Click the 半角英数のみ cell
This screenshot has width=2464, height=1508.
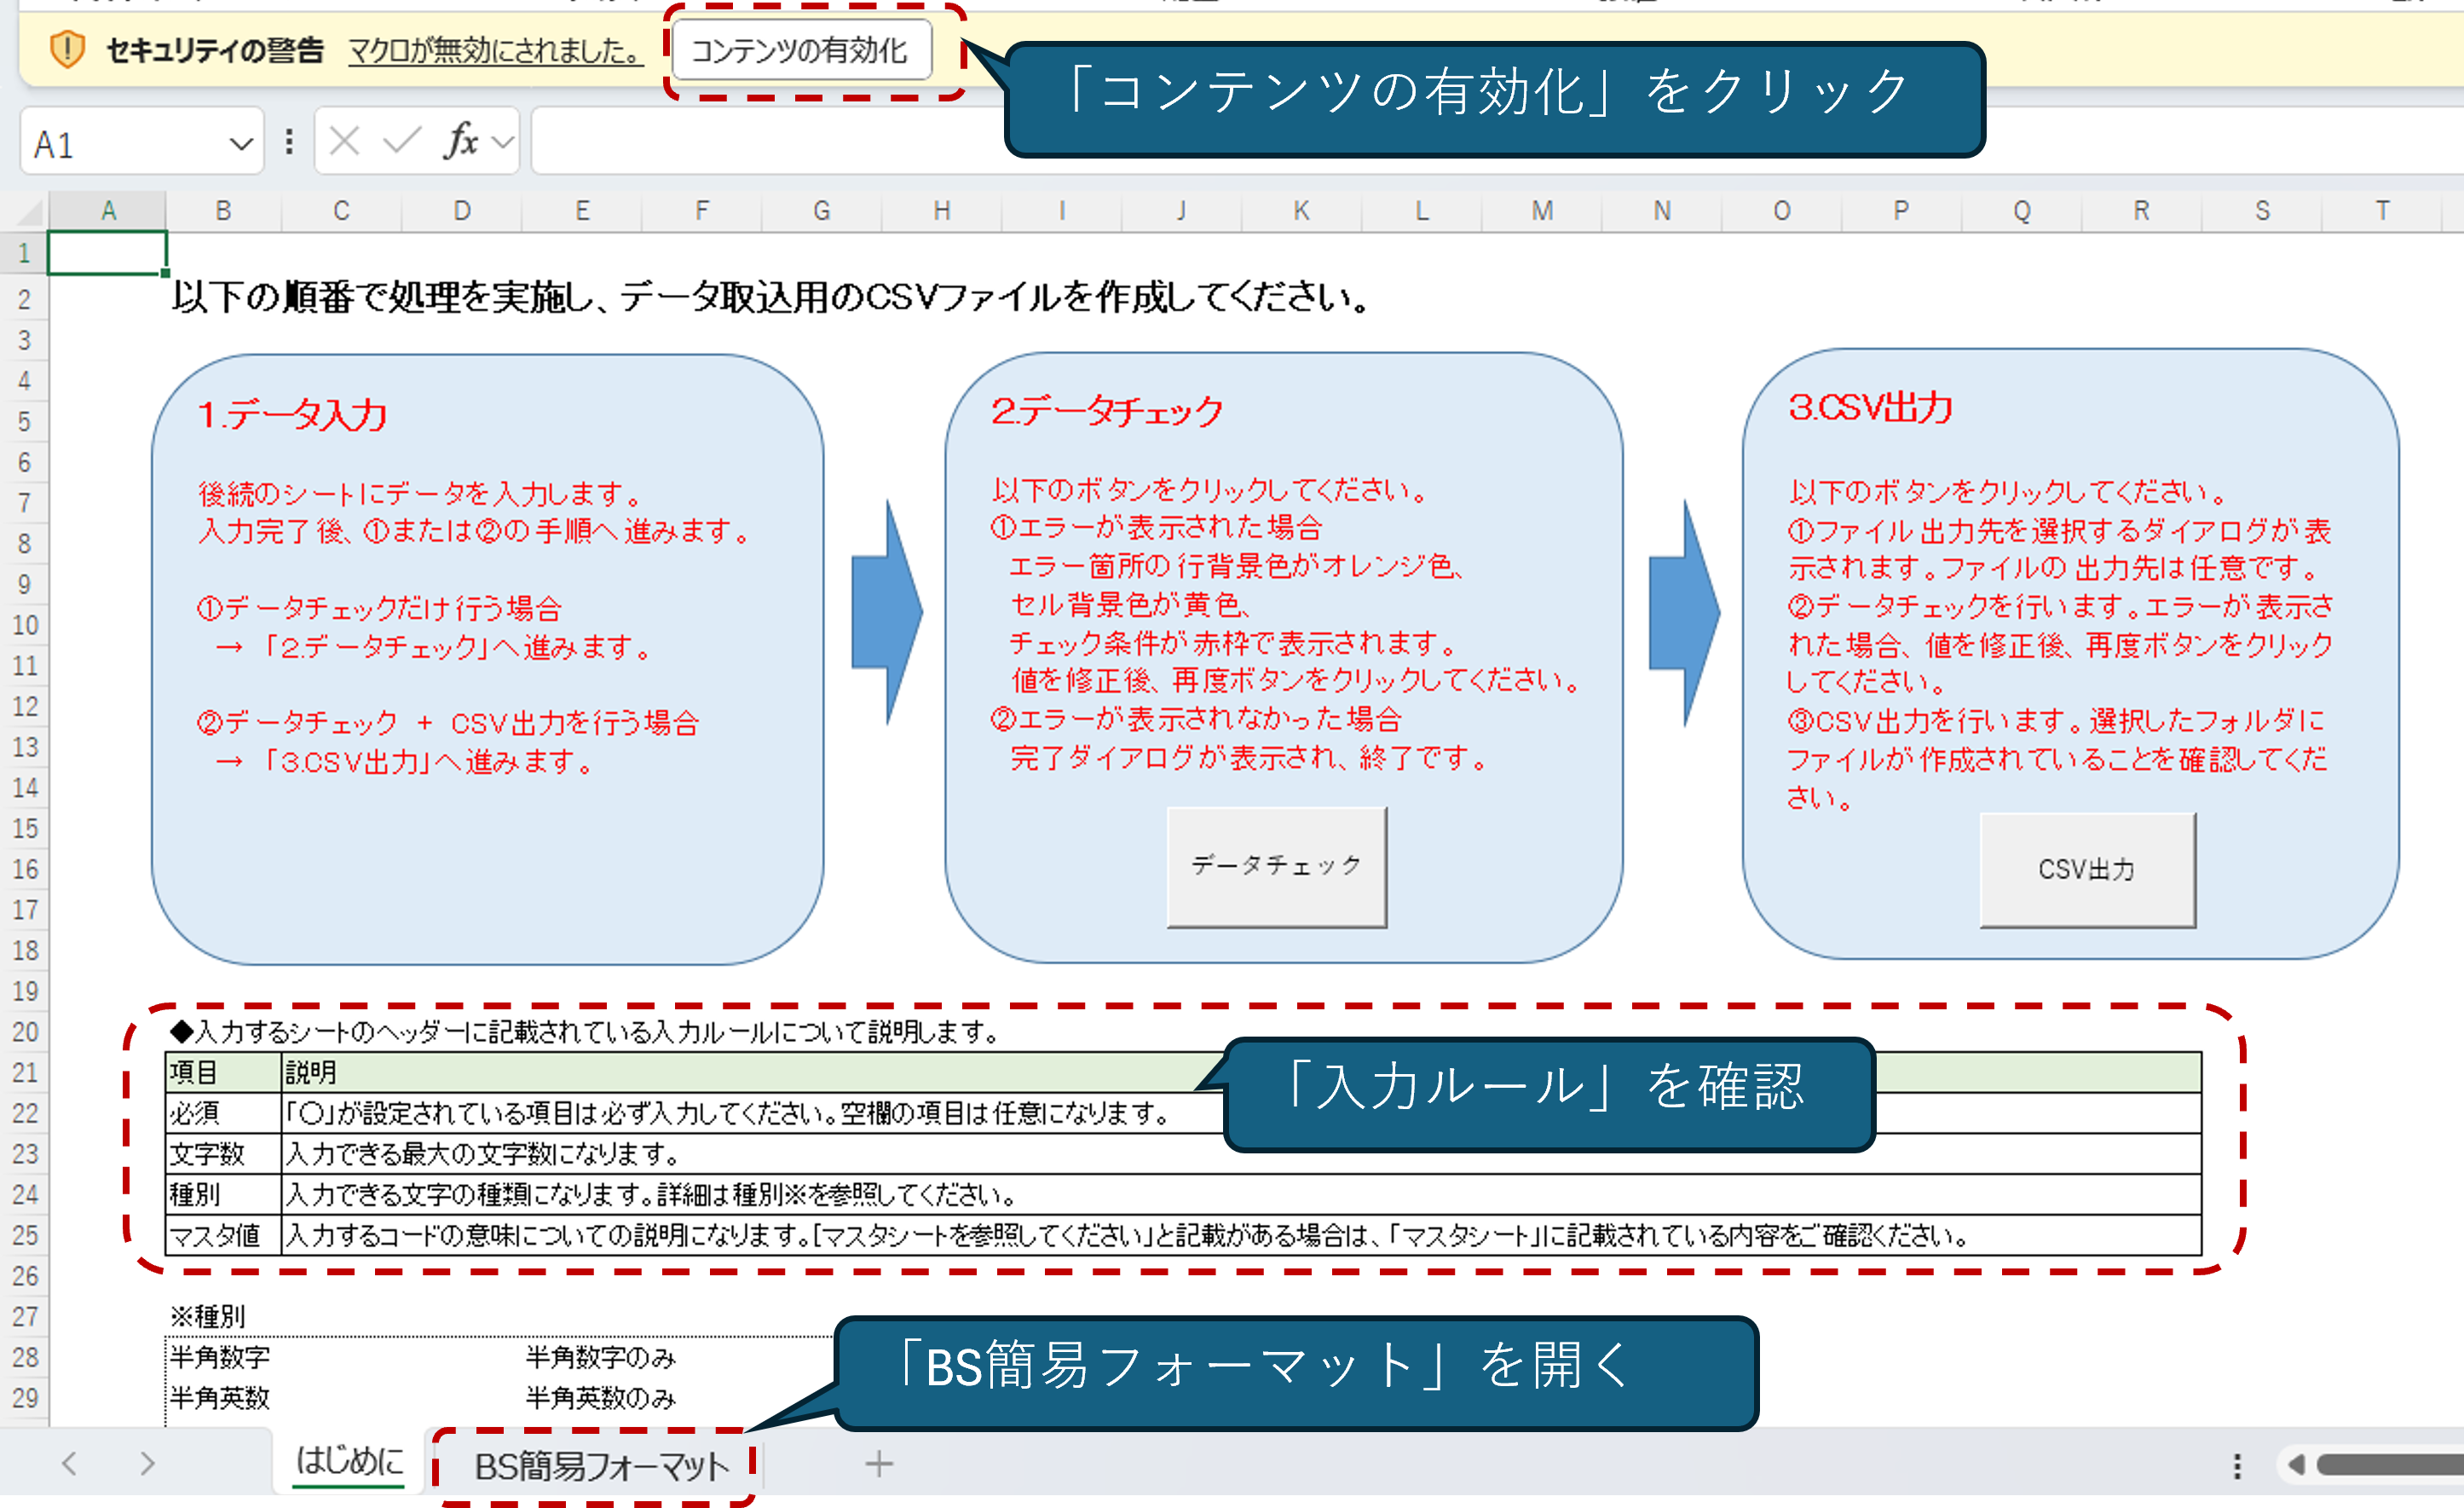pyautogui.click(x=601, y=1398)
